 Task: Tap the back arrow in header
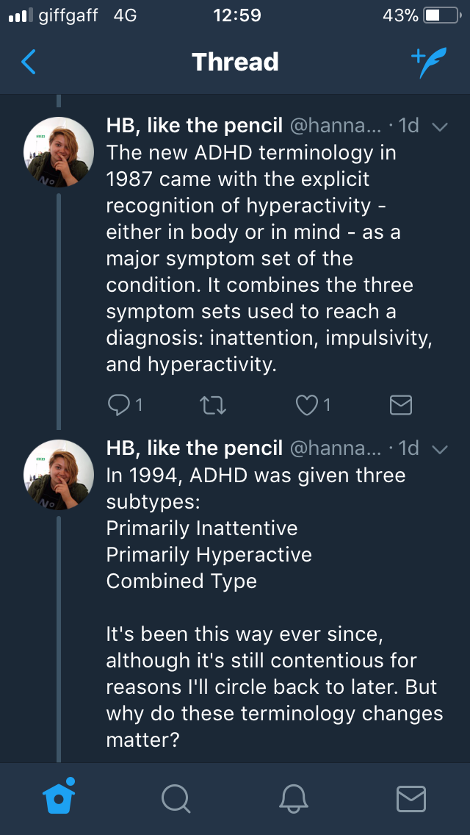click(x=29, y=62)
